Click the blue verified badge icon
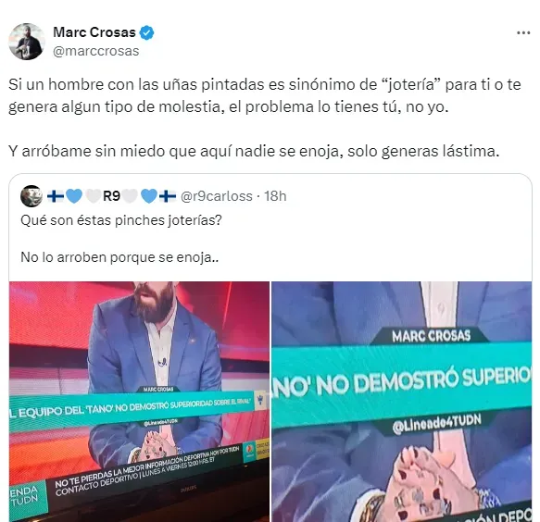 pyautogui.click(x=146, y=32)
